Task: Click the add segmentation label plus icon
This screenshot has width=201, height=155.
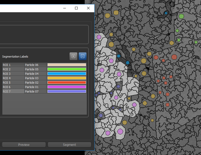Action: click(73, 56)
